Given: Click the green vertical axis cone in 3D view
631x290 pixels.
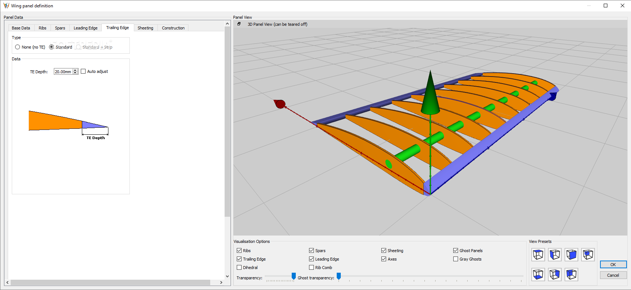Looking at the screenshot, I should click(430, 93).
